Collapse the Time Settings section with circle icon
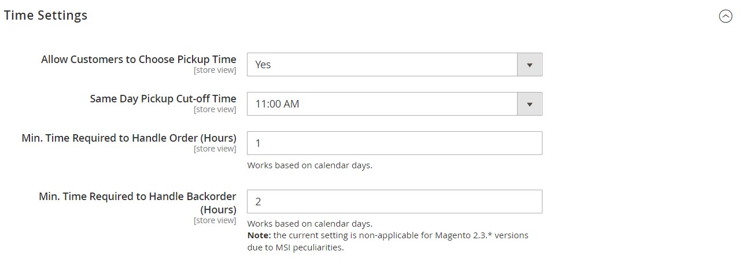 tap(725, 16)
